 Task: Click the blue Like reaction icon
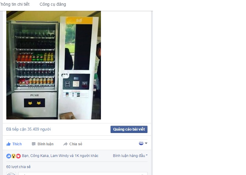coord(9,156)
